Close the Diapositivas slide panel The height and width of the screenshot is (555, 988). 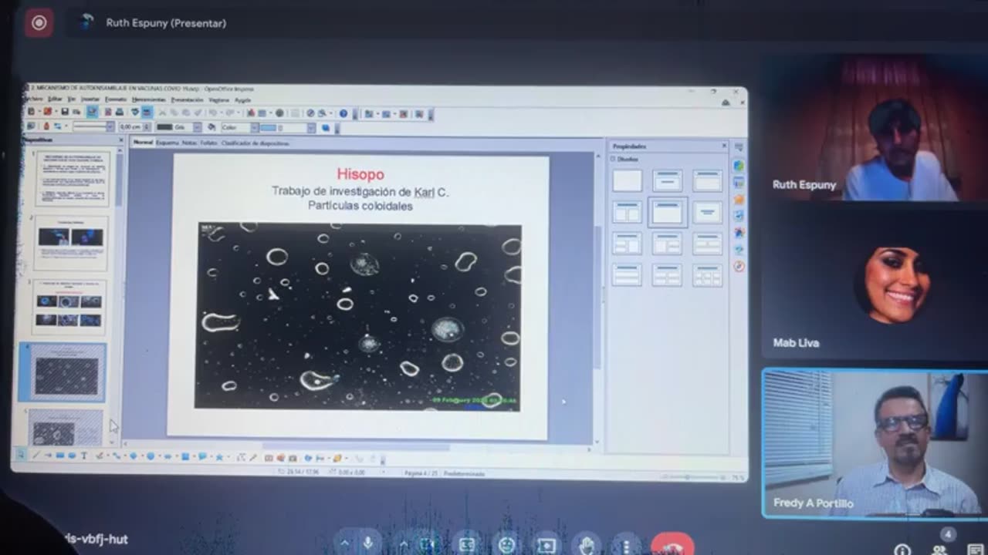(x=120, y=141)
